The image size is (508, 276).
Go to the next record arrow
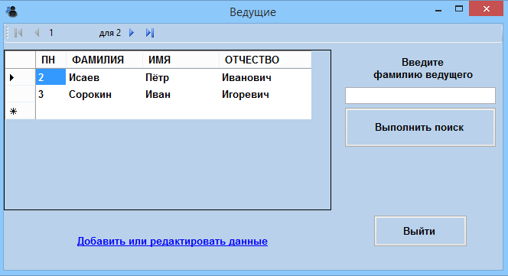tap(132, 33)
